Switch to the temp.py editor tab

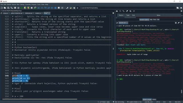click(x=5, y=13)
